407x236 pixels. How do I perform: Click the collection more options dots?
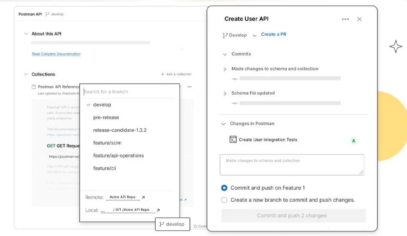click(x=189, y=87)
